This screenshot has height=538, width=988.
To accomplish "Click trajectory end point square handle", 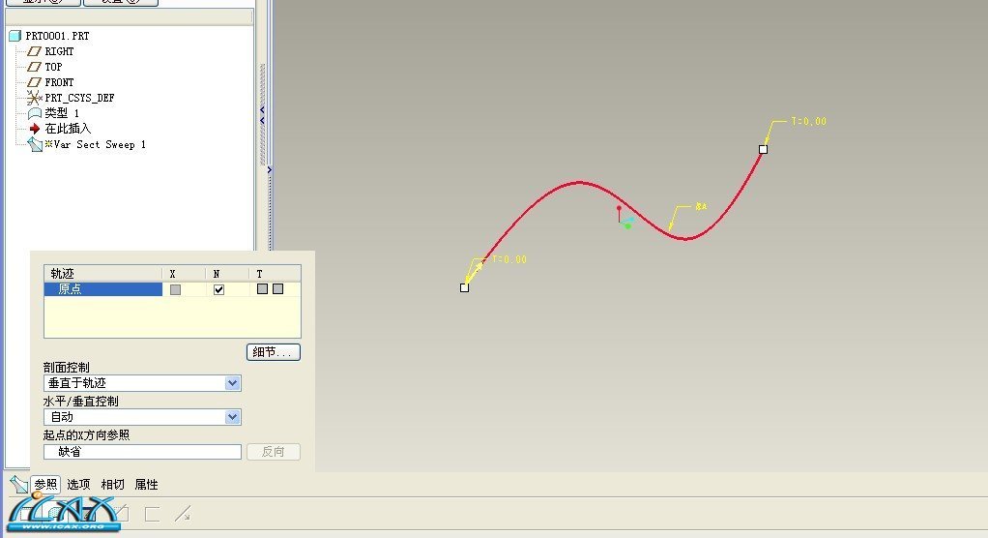I will tap(763, 149).
